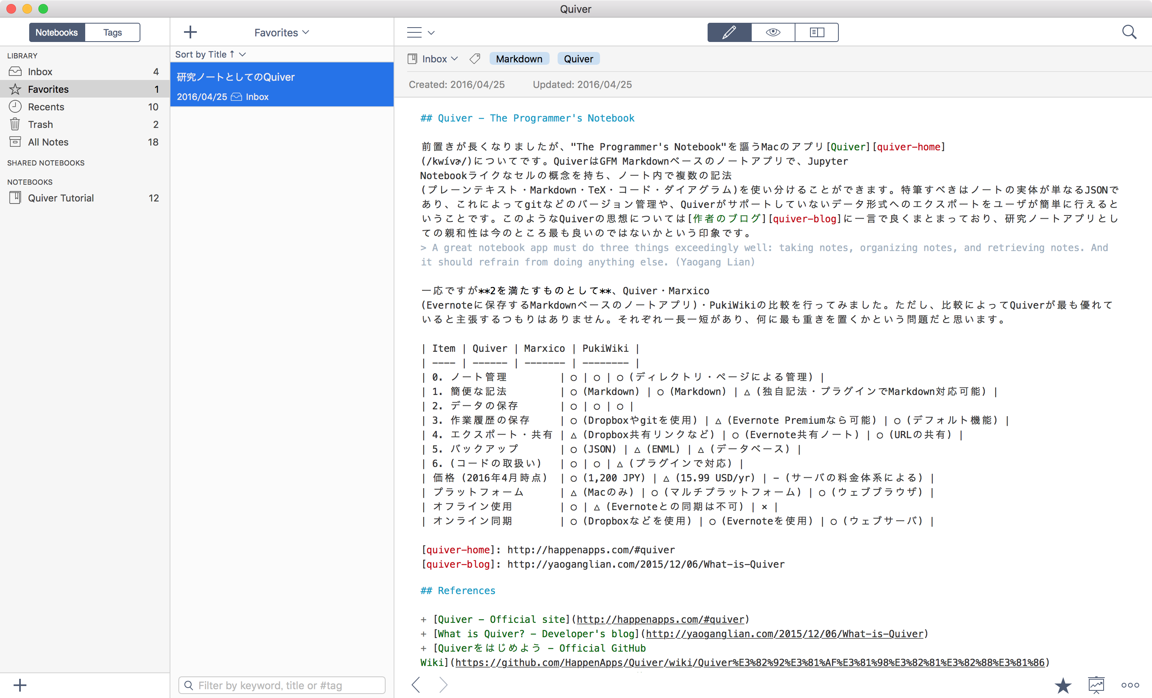The width and height of the screenshot is (1152, 698).
Task: Select the note 研究ノートとしてのQuiver
Action: tap(282, 85)
